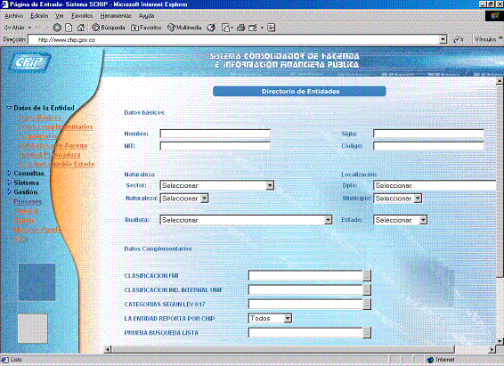504x366 pixels.
Task: Open the Búsqueda search pane
Action: coord(109,28)
